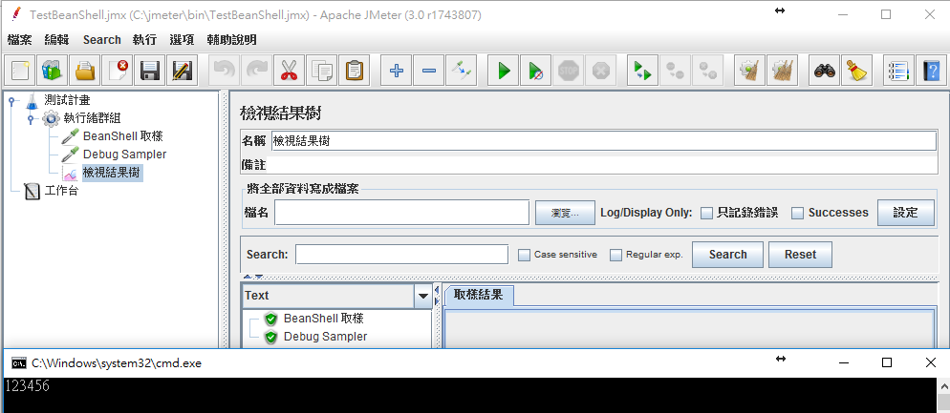Open the Text renderer dropdown

(x=422, y=297)
